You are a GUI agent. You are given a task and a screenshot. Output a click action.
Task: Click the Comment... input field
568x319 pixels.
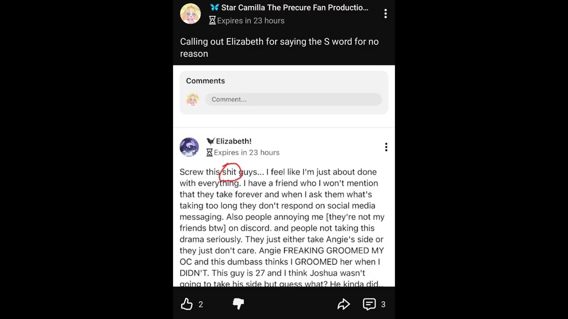tap(293, 99)
